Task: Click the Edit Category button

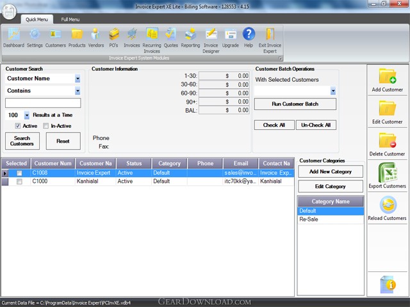Action: point(331,186)
